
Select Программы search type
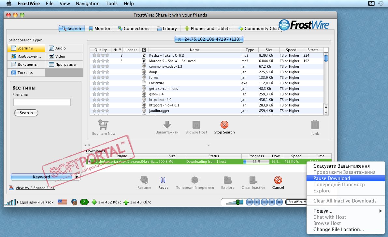[64, 64]
